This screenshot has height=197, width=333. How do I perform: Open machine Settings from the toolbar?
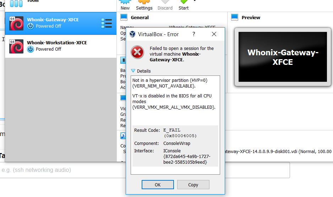pos(144,5)
